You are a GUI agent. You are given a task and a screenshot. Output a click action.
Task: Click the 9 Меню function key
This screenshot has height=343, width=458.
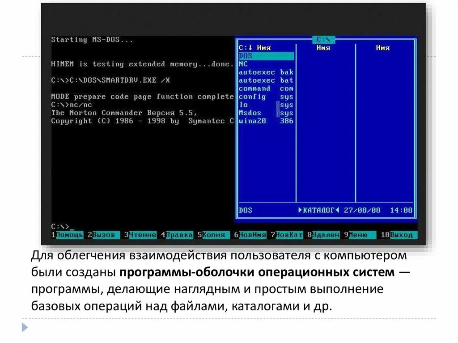tap(360, 235)
